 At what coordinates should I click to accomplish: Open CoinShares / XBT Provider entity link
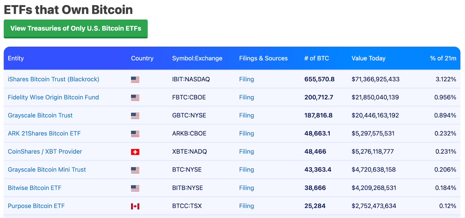point(45,151)
